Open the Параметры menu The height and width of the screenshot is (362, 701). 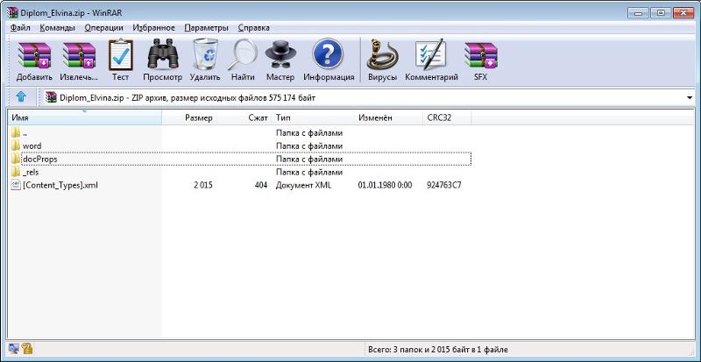click(206, 28)
